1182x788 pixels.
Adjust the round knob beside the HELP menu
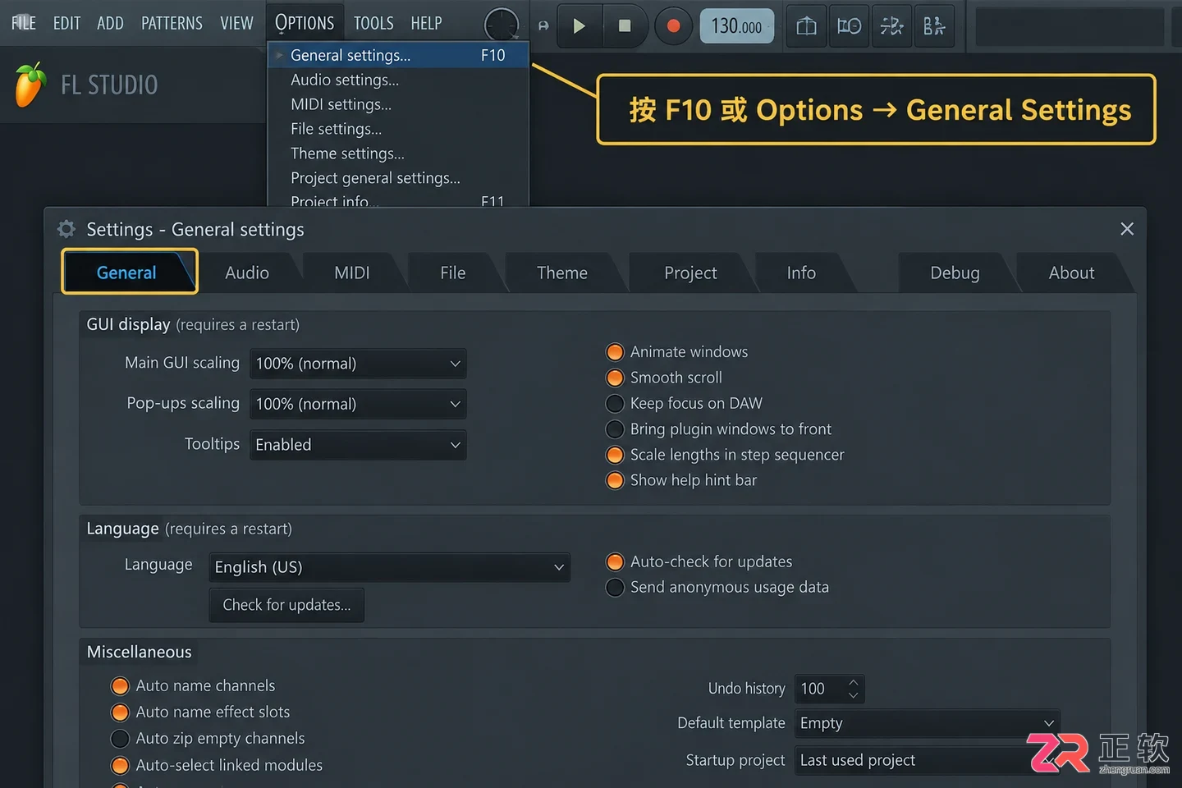(x=502, y=25)
